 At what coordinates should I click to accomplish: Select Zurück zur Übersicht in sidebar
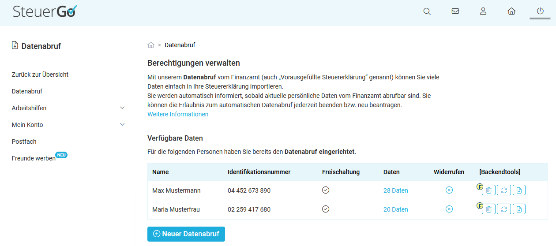click(40, 75)
